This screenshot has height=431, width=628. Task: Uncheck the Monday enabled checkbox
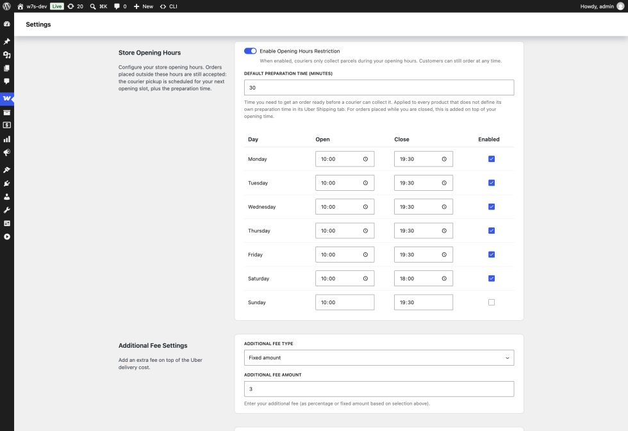[x=492, y=159]
